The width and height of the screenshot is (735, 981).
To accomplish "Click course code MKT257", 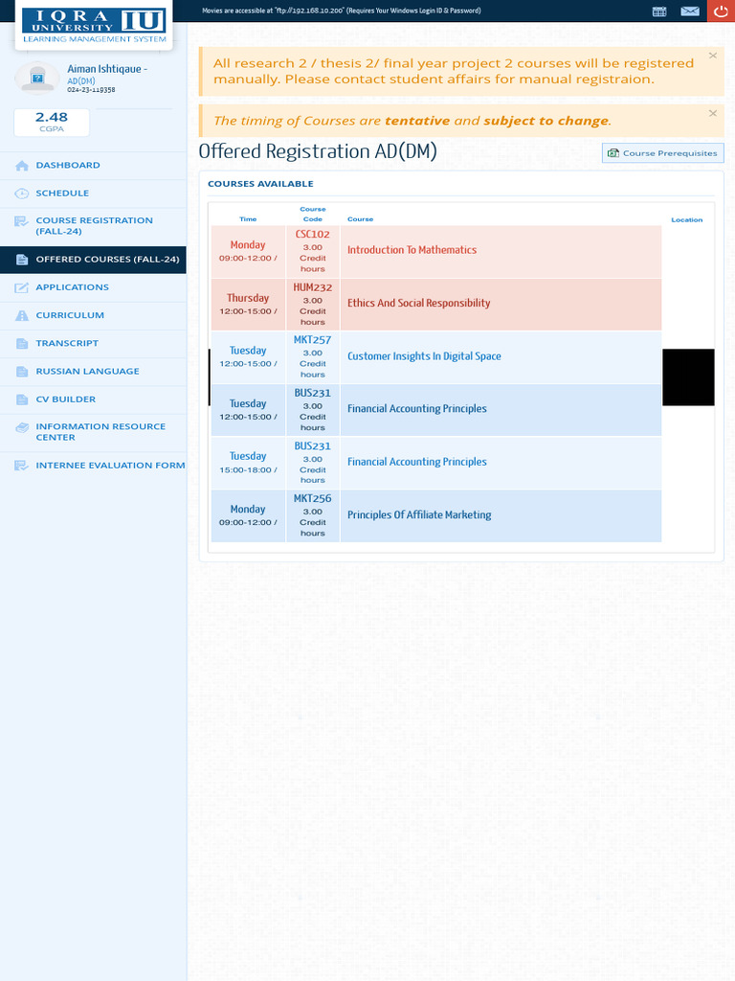I will click(313, 340).
